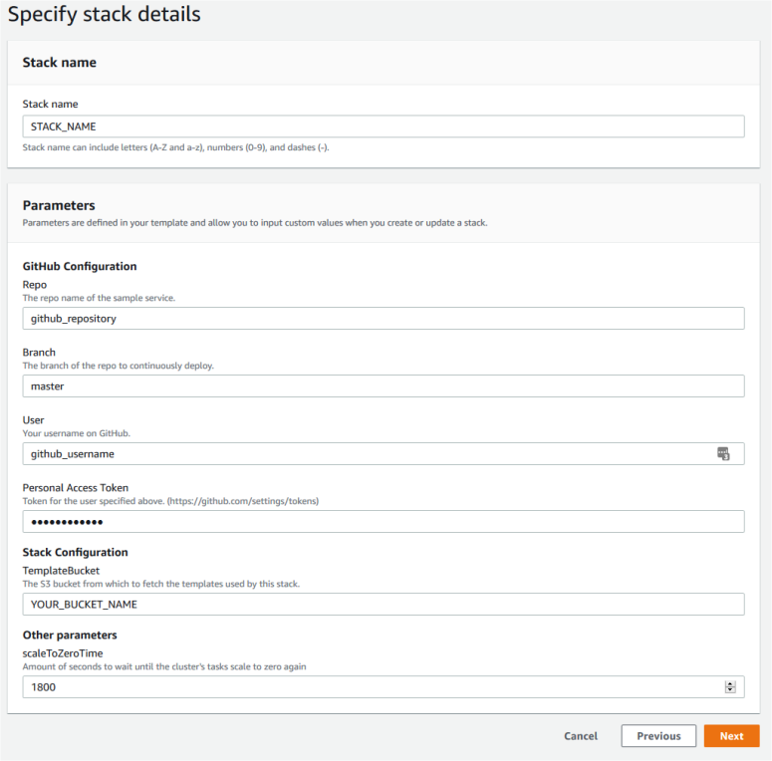Increase scaleToZeroTime with the up arrow

pyautogui.click(x=730, y=683)
